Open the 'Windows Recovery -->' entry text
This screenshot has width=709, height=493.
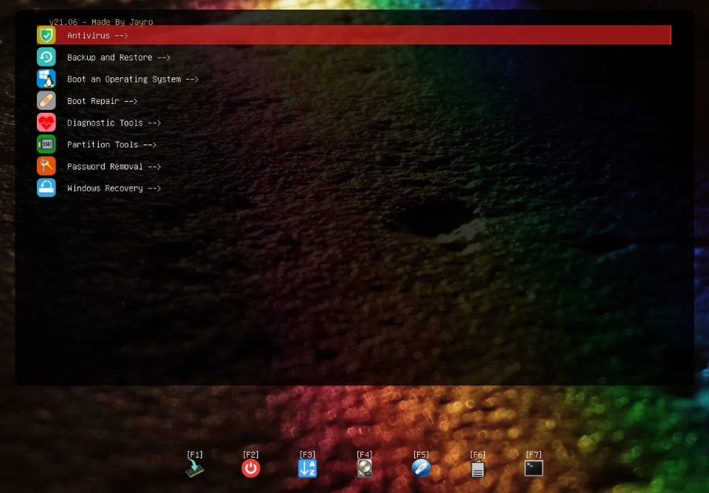pyautogui.click(x=114, y=188)
